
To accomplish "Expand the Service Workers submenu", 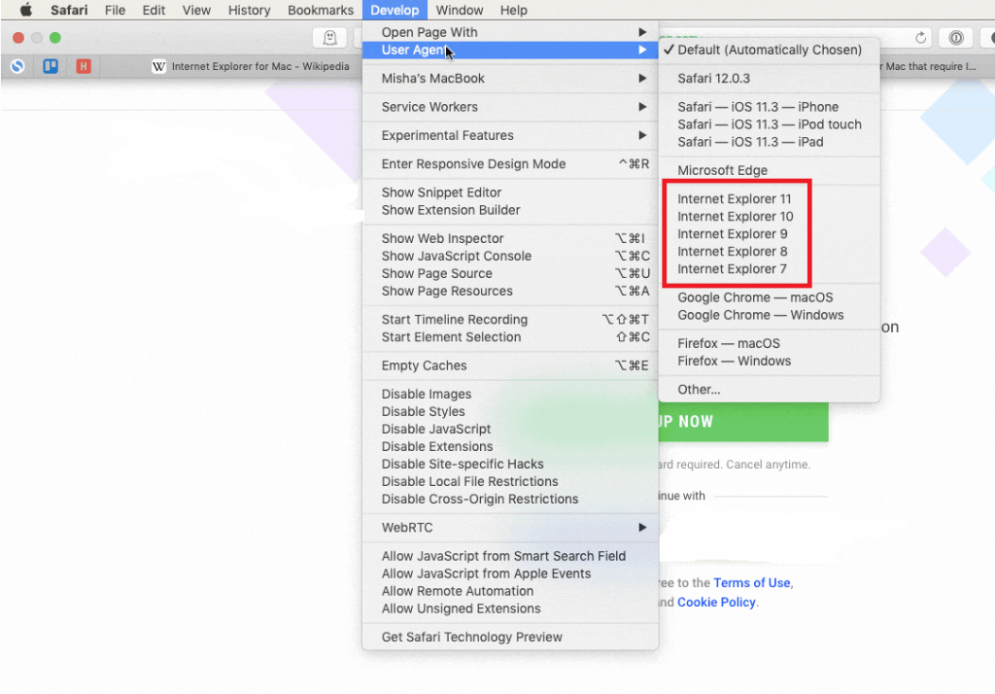I will coord(510,107).
